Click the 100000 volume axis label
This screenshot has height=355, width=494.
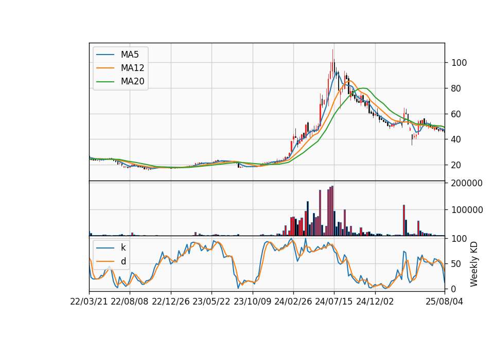467,210
